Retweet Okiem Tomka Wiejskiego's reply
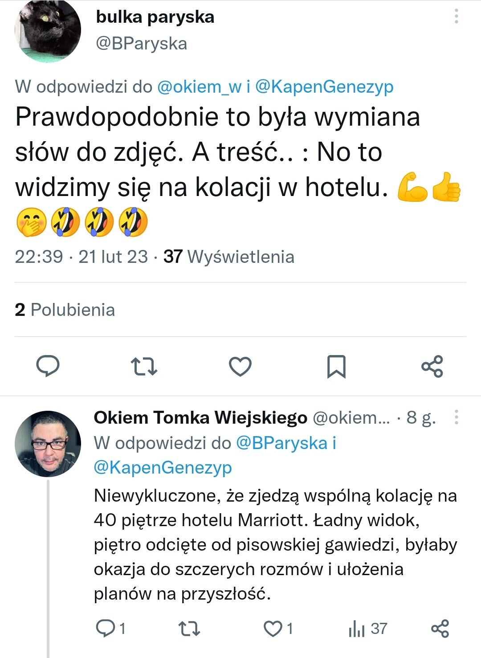The height and width of the screenshot is (658, 481). [189, 629]
